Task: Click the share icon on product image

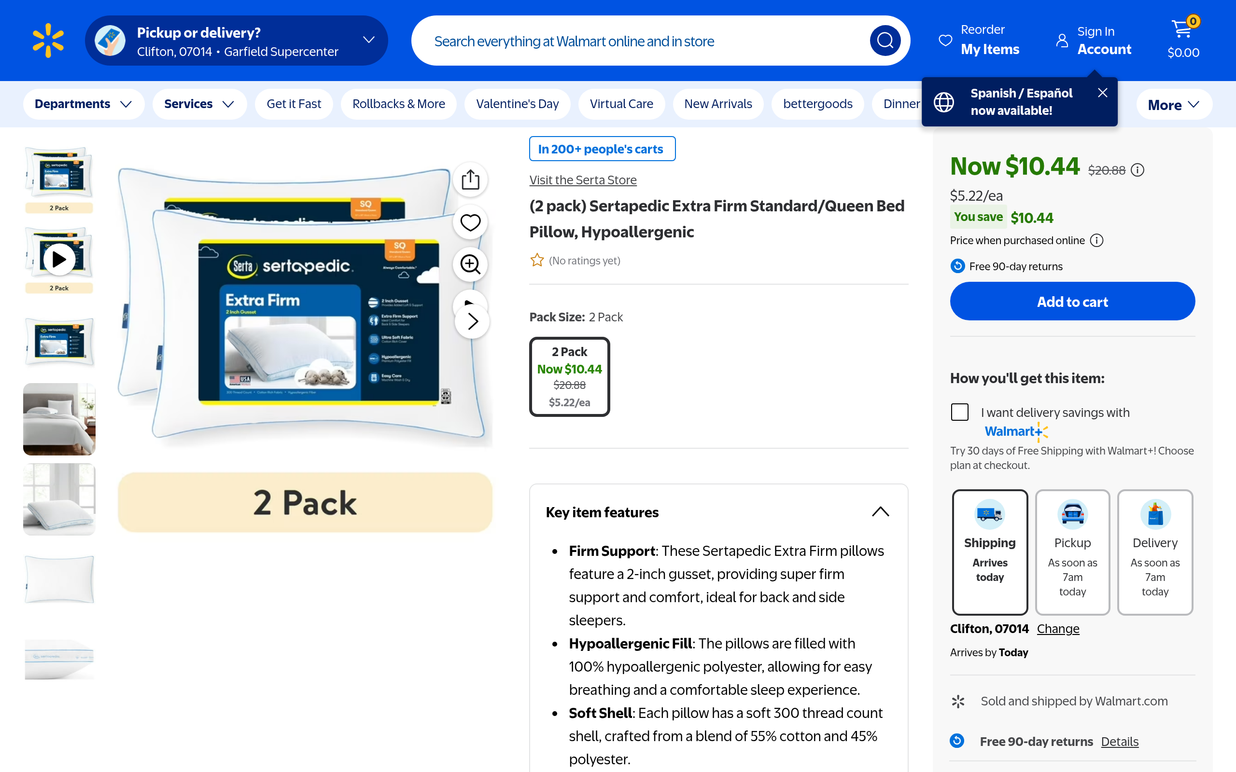Action: [470, 179]
